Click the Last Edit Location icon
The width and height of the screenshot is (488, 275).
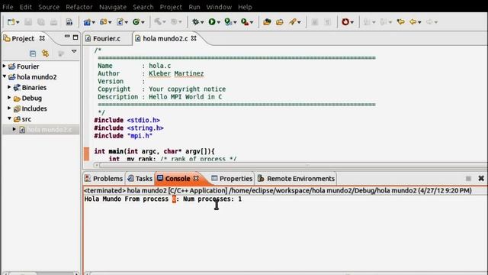[x=401, y=22]
